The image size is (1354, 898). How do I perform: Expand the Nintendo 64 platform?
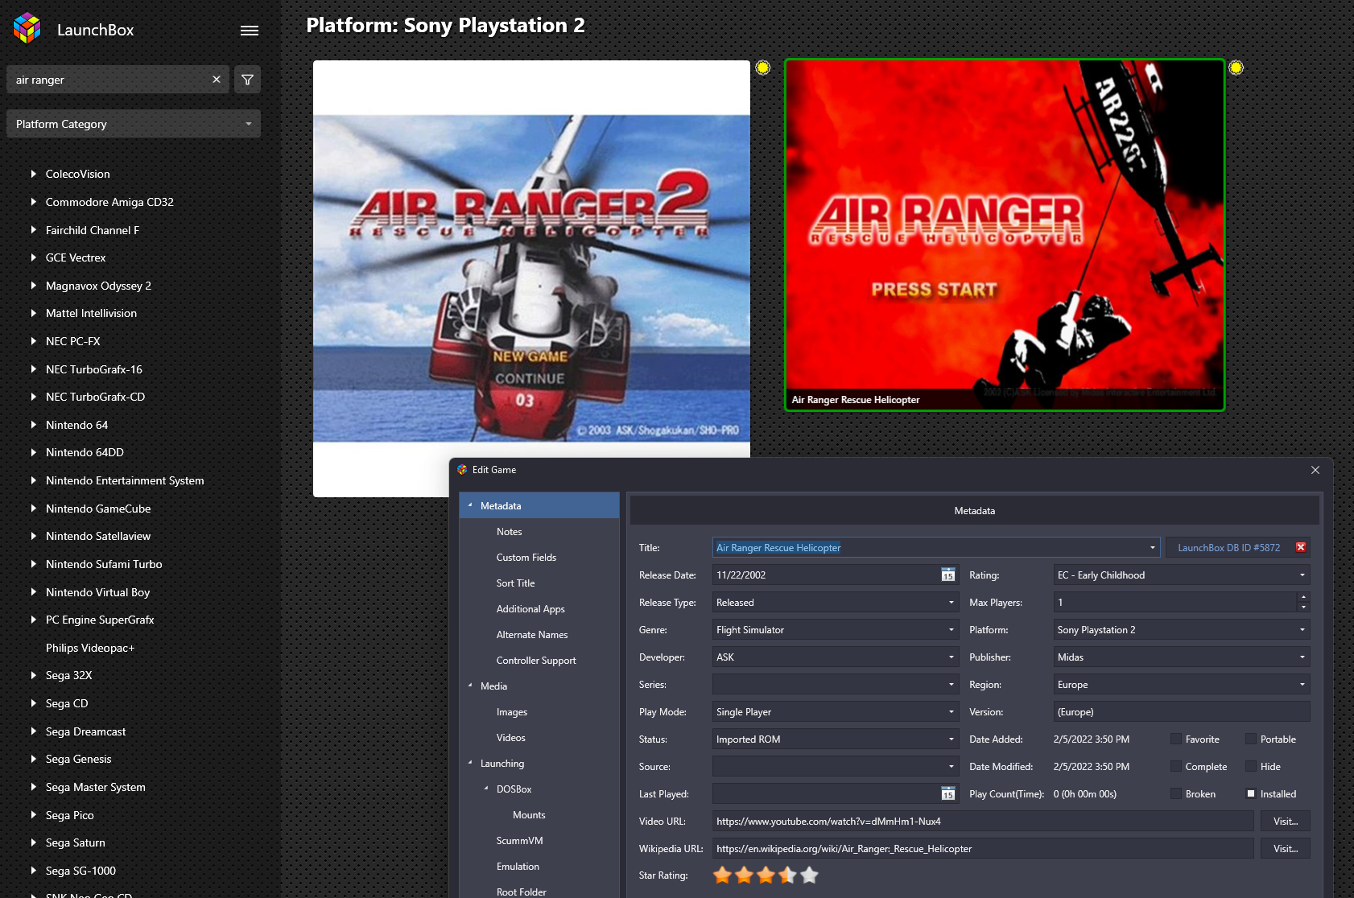[x=33, y=425]
